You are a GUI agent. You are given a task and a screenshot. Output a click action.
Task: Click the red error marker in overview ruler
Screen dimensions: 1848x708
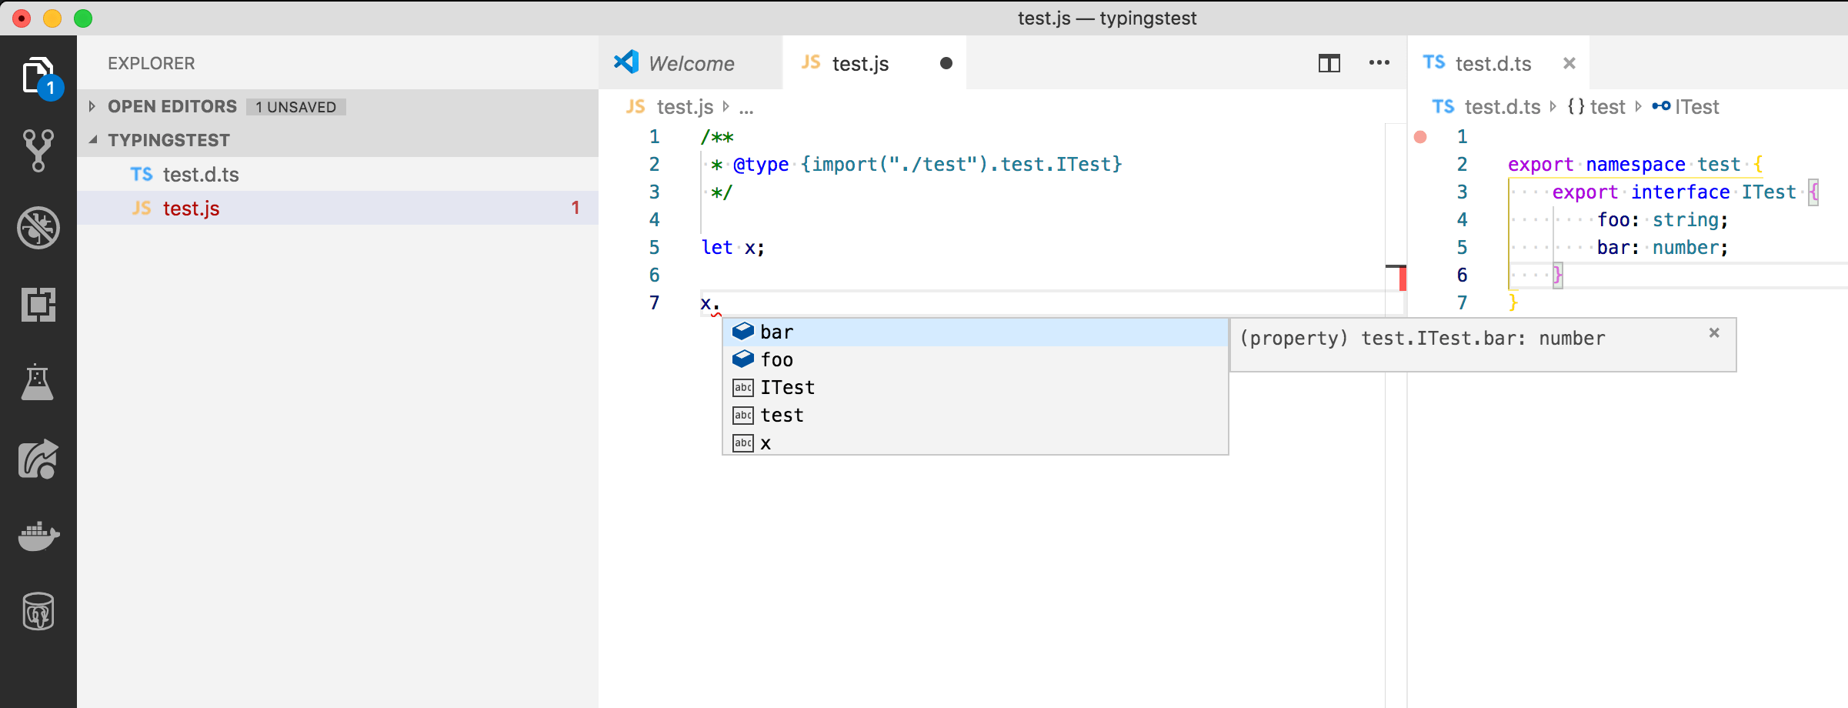(x=1402, y=278)
